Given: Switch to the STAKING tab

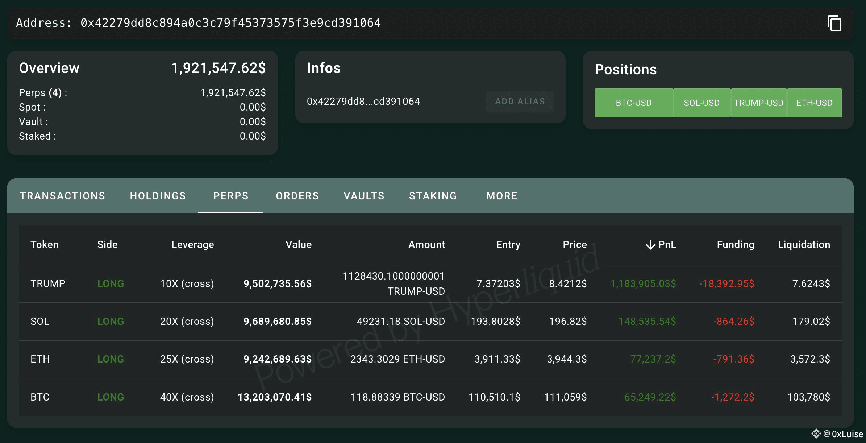Looking at the screenshot, I should 433,196.
